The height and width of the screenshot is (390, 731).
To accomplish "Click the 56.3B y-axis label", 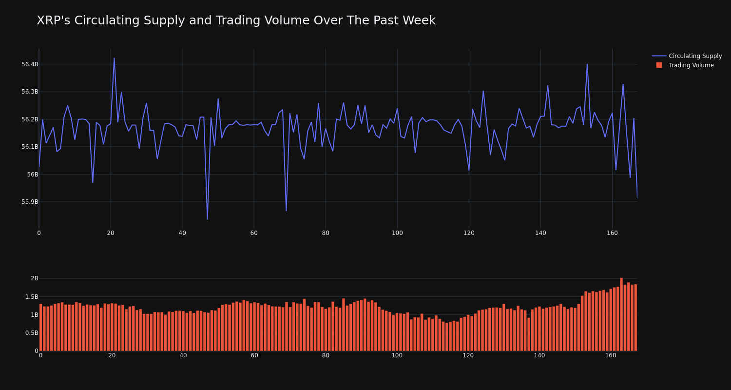I will click(29, 92).
